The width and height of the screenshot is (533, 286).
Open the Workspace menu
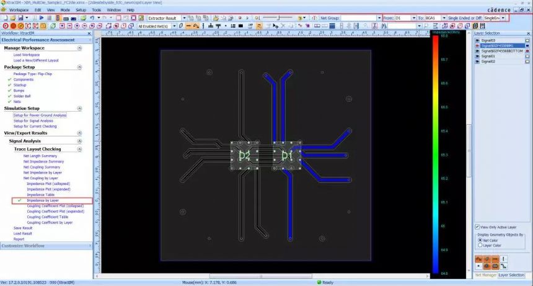click(19, 10)
